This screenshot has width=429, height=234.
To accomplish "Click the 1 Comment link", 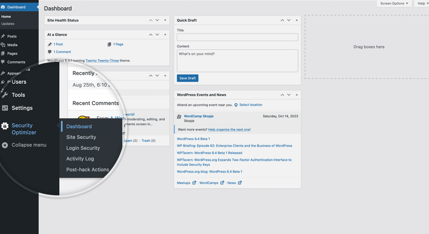I will 62,52.
